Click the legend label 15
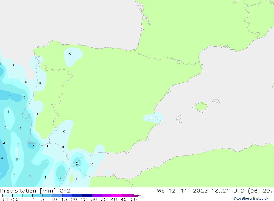The image size is (274, 201). coord(64,199)
